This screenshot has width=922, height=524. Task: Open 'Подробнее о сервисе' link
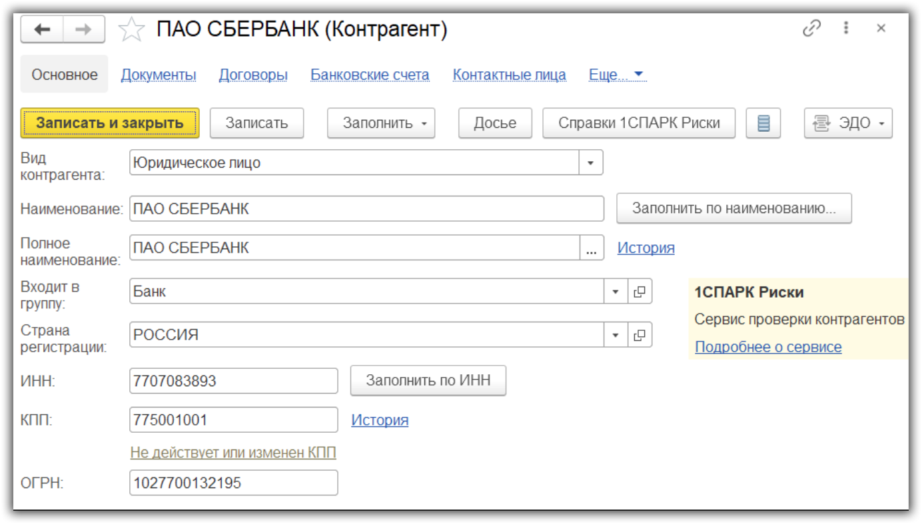coord(768,347)
